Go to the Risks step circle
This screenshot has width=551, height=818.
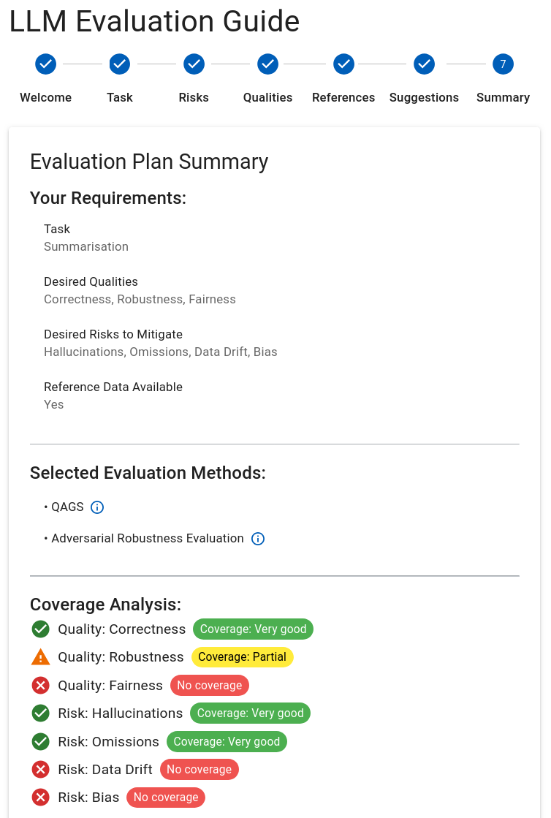point(194,64)
